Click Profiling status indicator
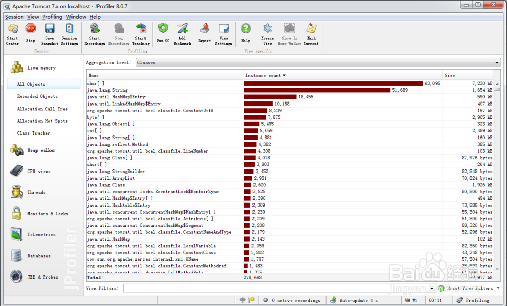Screen dimensions: 507x306 coord(473,300)
